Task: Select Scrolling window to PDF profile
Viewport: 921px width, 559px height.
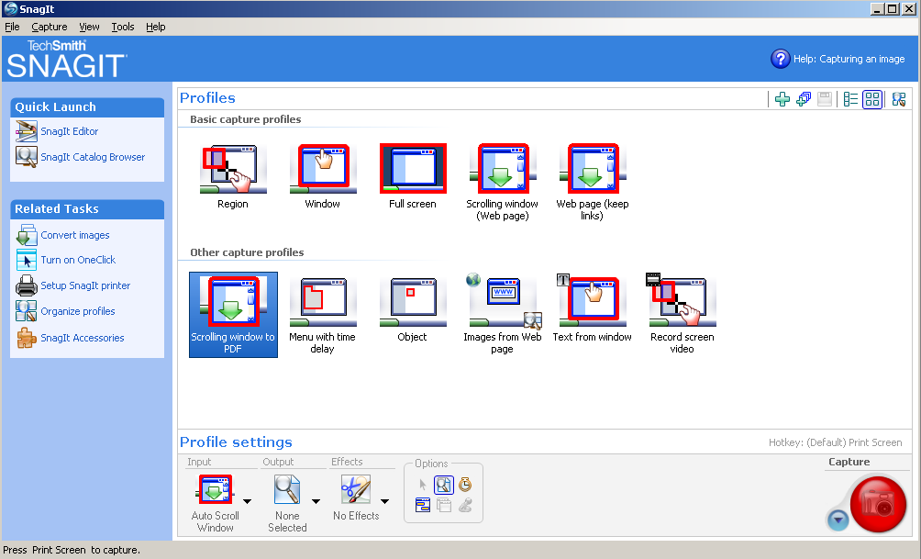Action: point(233,315)
